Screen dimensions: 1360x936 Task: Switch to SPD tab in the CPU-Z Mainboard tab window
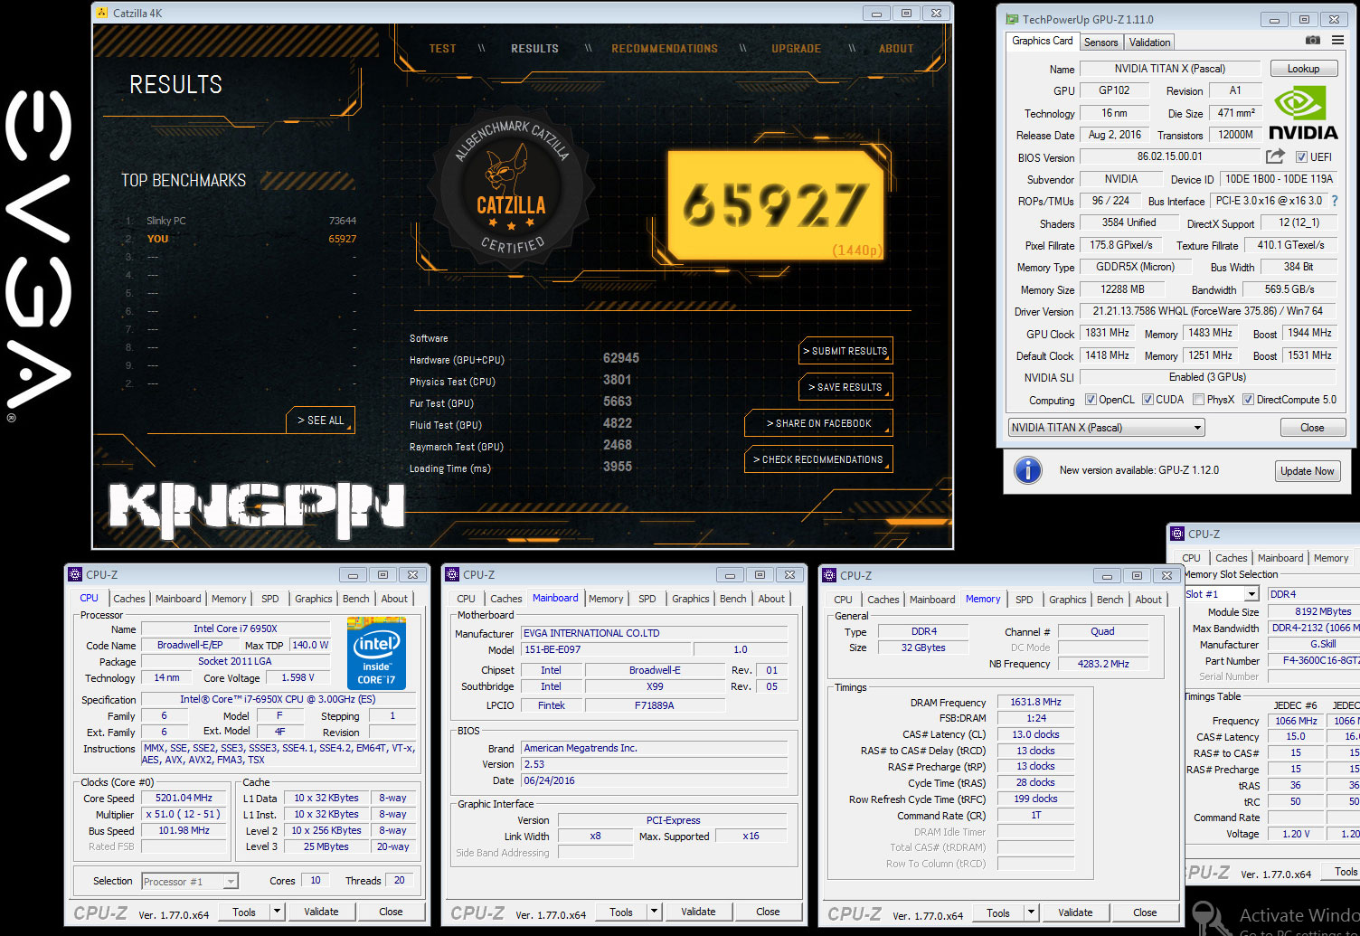point(647,599)
